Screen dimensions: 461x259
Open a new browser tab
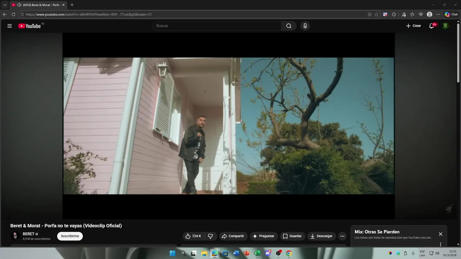coord(72,5)
